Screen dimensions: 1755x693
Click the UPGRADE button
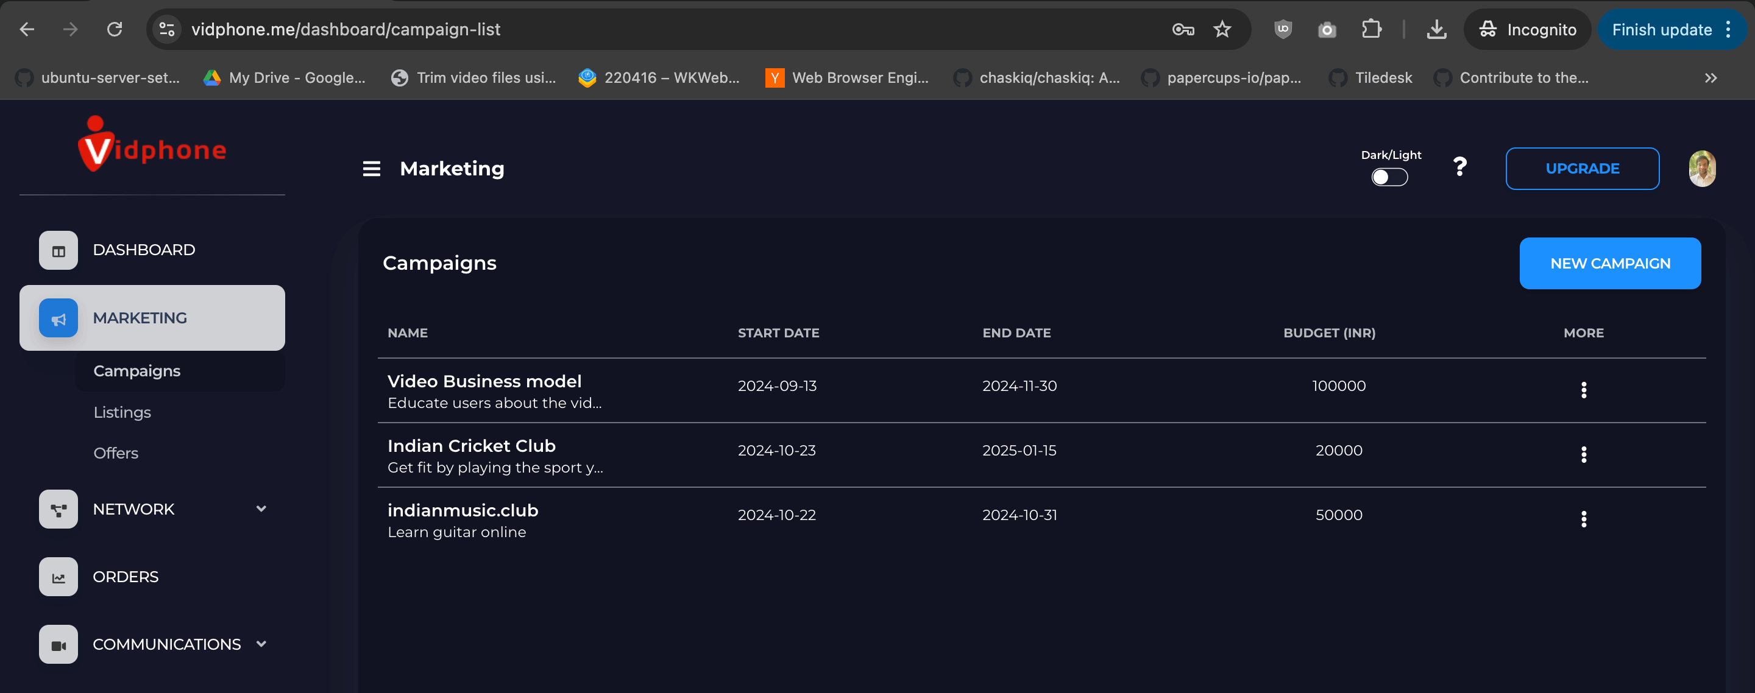click(1582, 169)
